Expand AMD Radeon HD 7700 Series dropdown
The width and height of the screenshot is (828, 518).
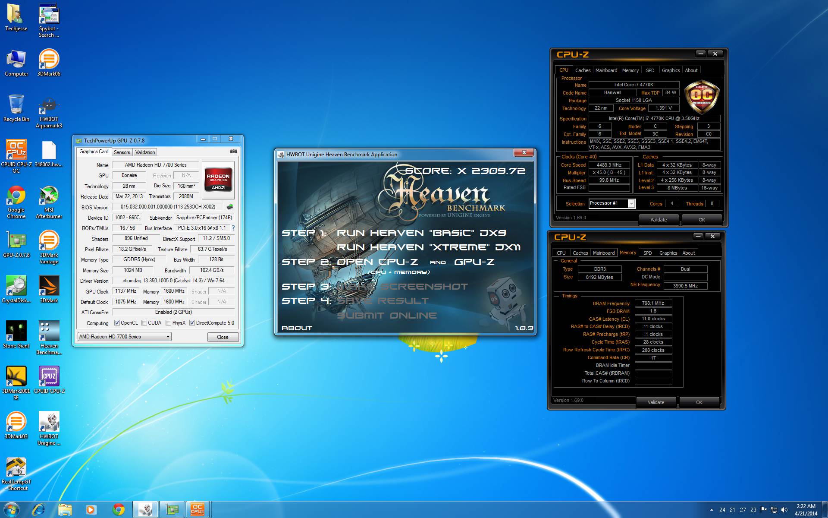(x=168, y=337)
